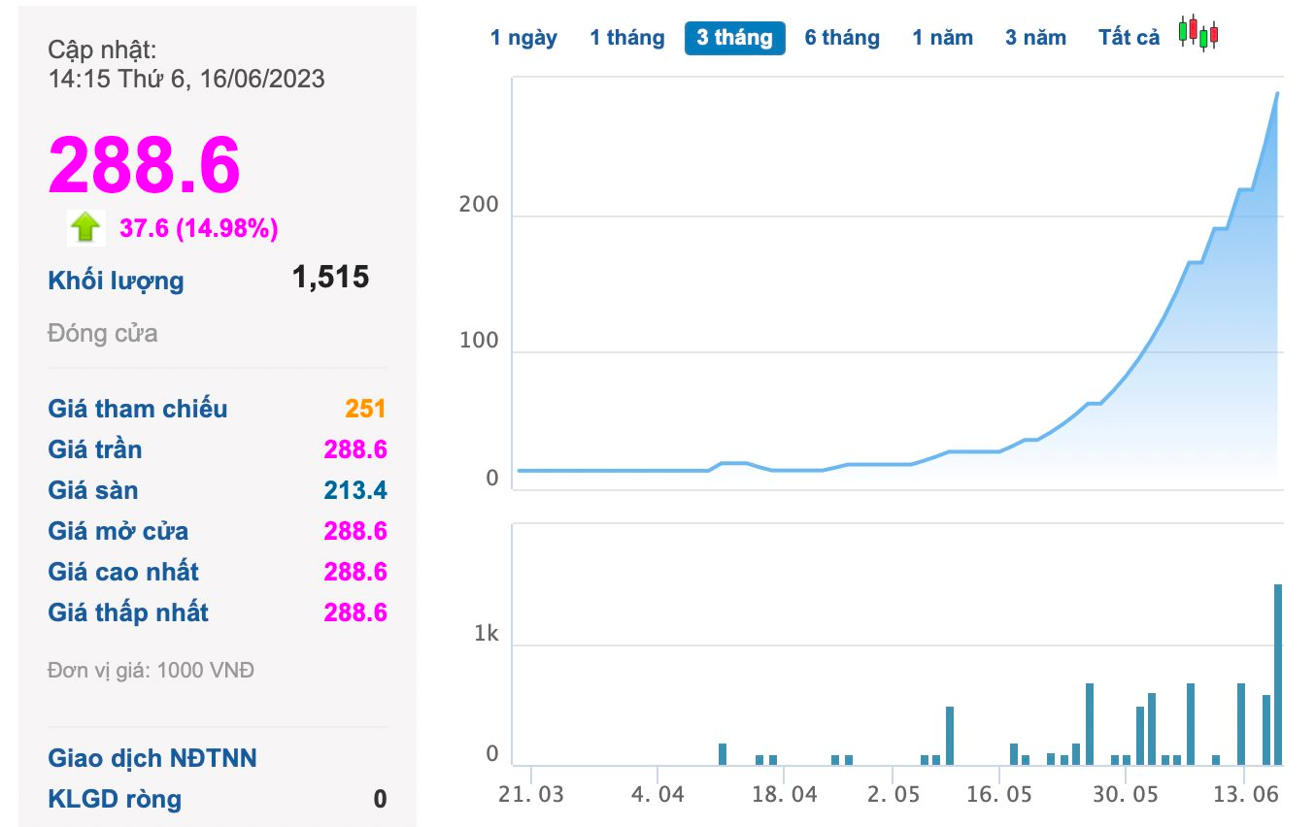1315x827 pixels.
Task: Click the 200 price axis label
Action: 479,205
